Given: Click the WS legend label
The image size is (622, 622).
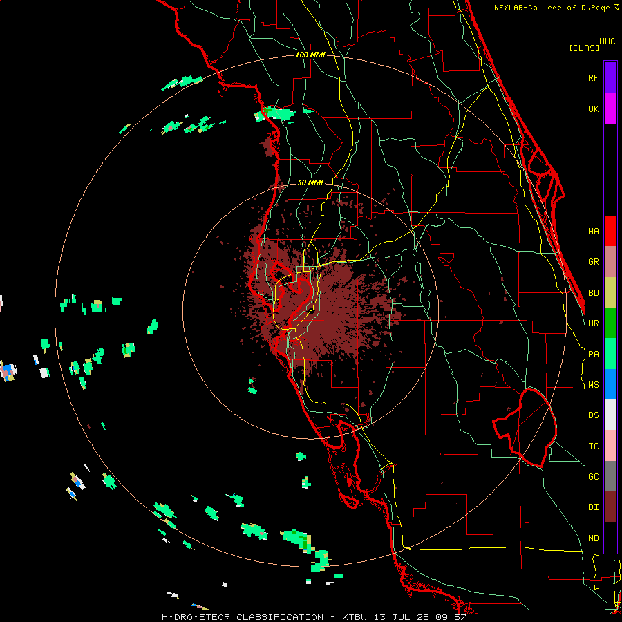Looking at the screenshot, I should pyautogui.click(x=593, y=385).
